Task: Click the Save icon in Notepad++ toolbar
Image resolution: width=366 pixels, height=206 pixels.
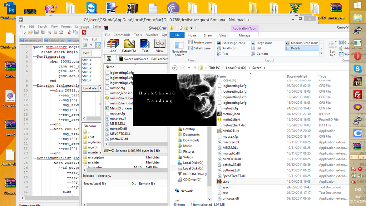Action: [x=36, y=33]
